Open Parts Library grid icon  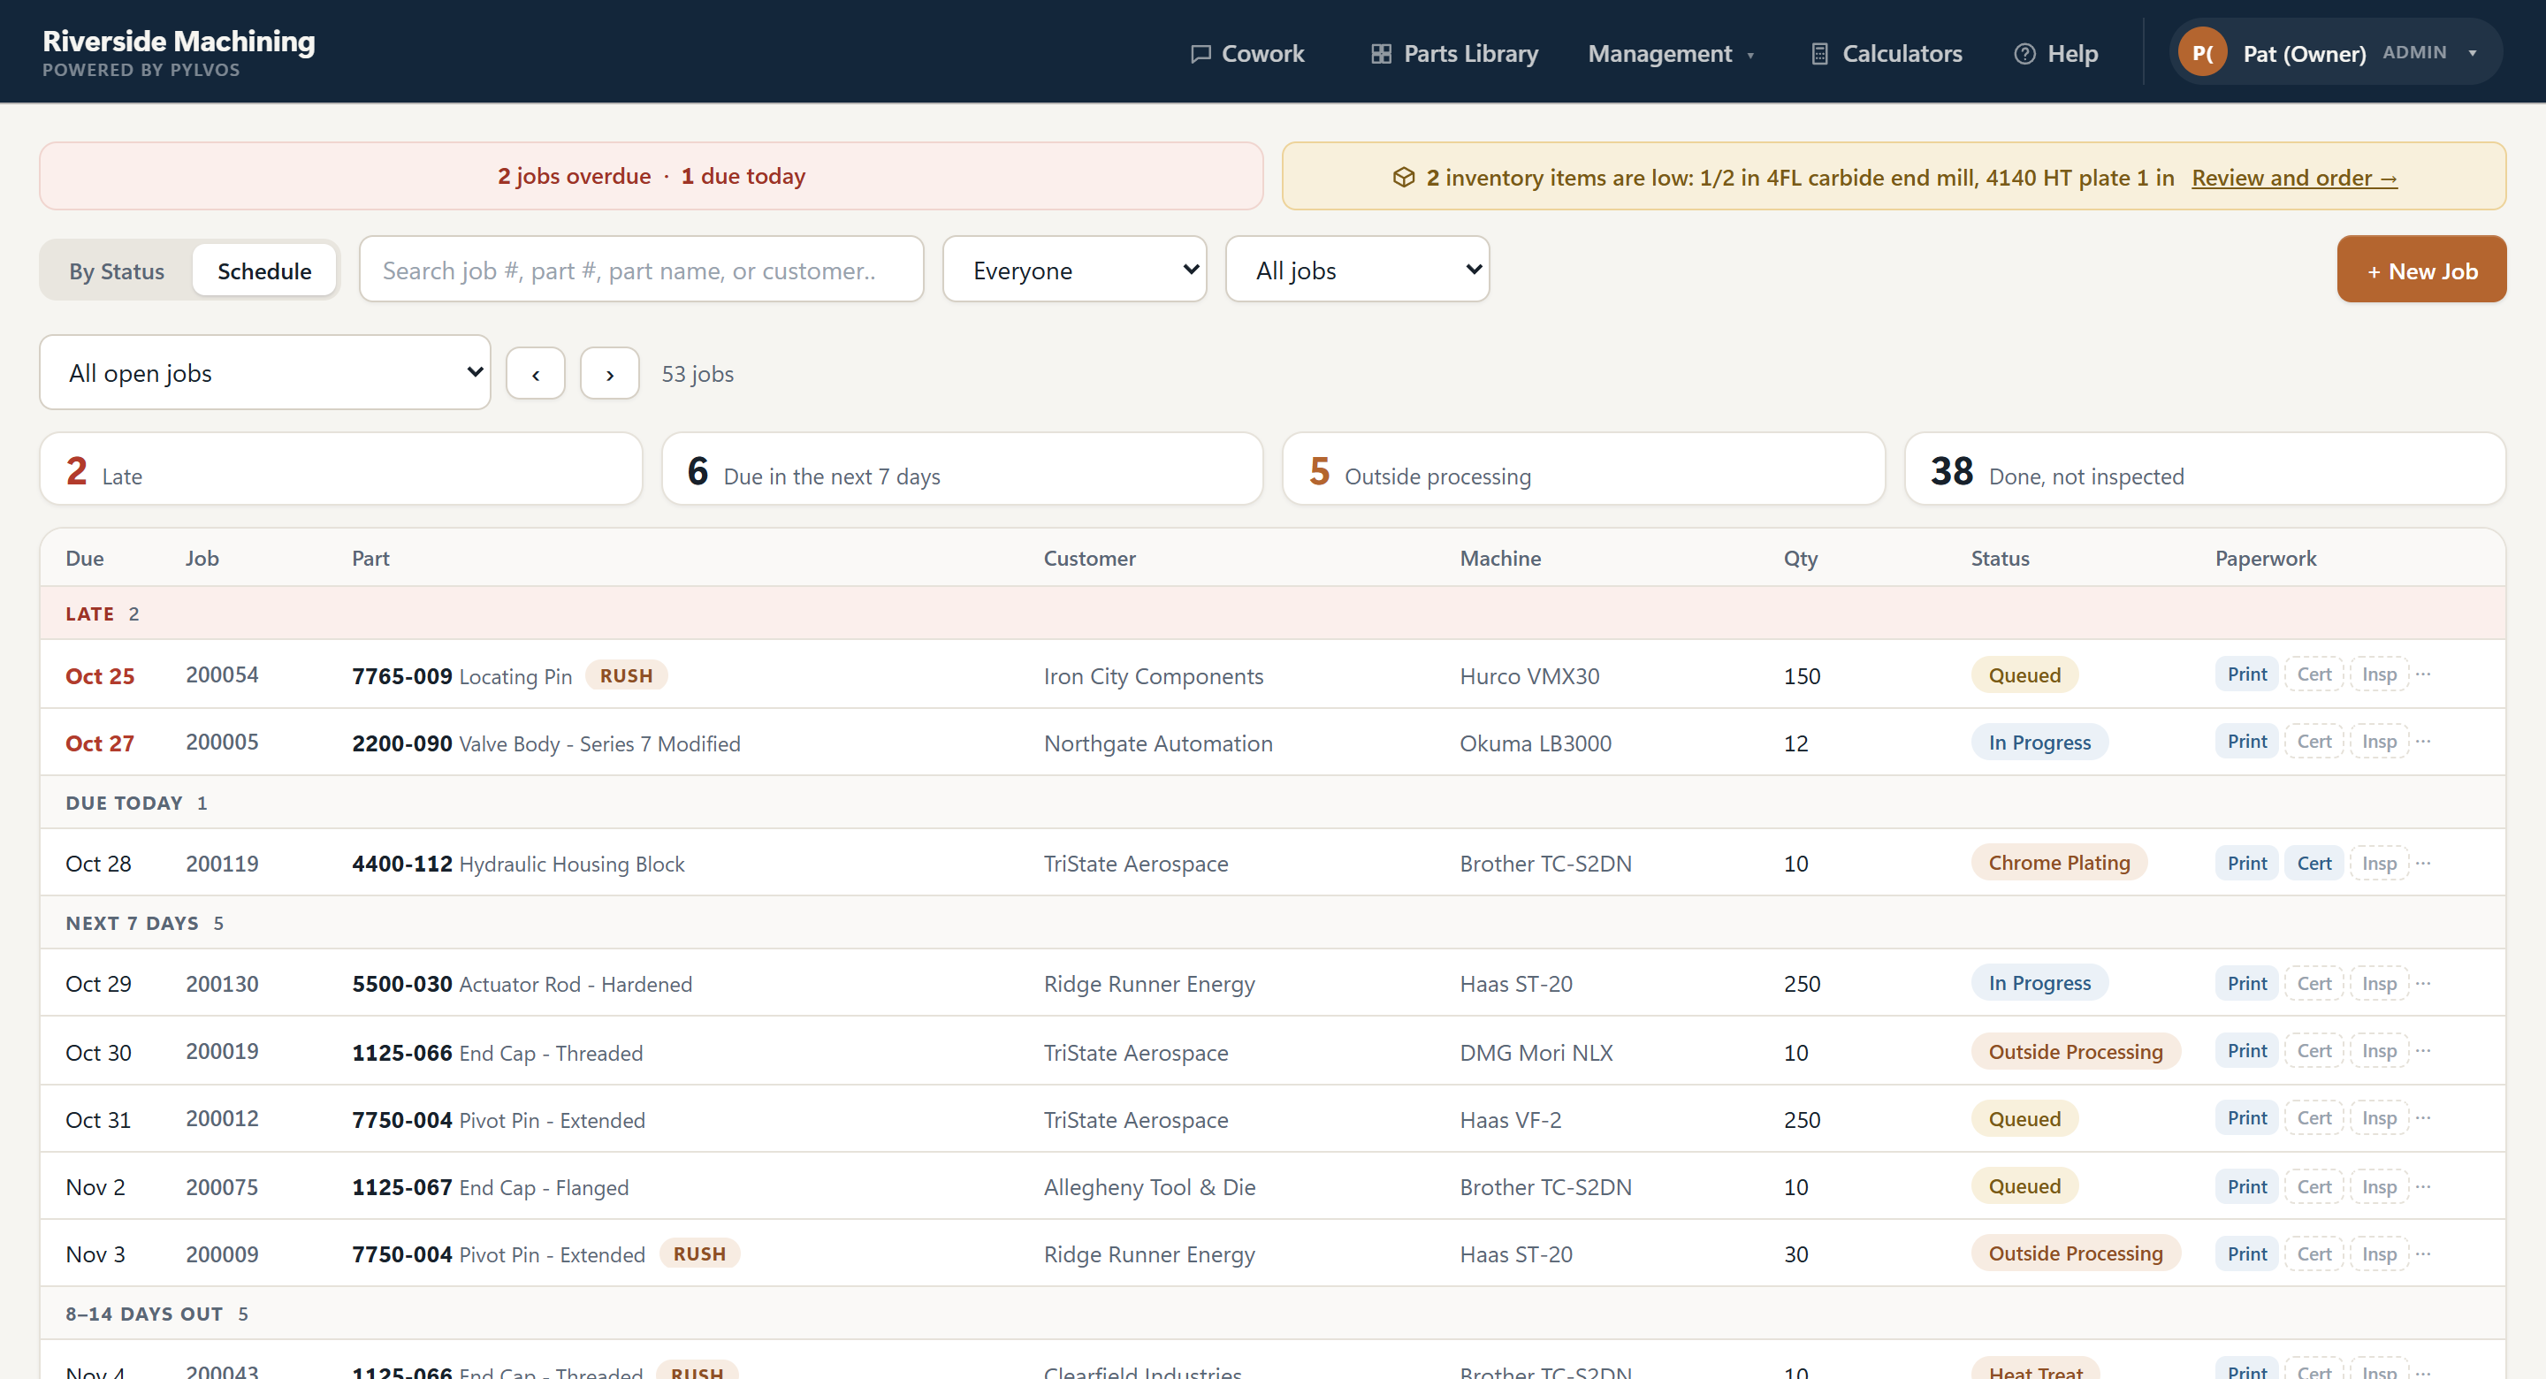point(1381,53)
